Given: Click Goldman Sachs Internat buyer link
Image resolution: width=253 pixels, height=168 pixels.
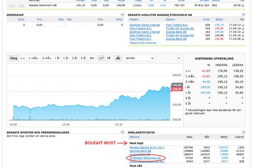Looking at the screenshot, I should tap(144, 24).
